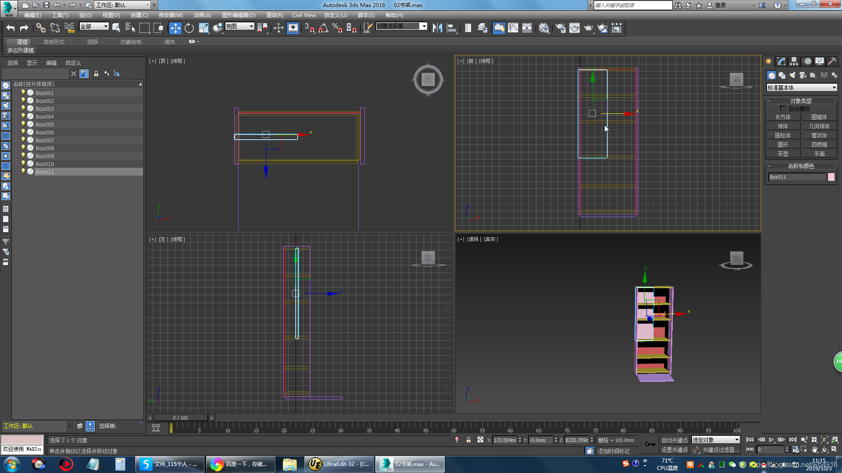Select Box004 in scene explorer list
842x473 pixels.
[45, 116]
